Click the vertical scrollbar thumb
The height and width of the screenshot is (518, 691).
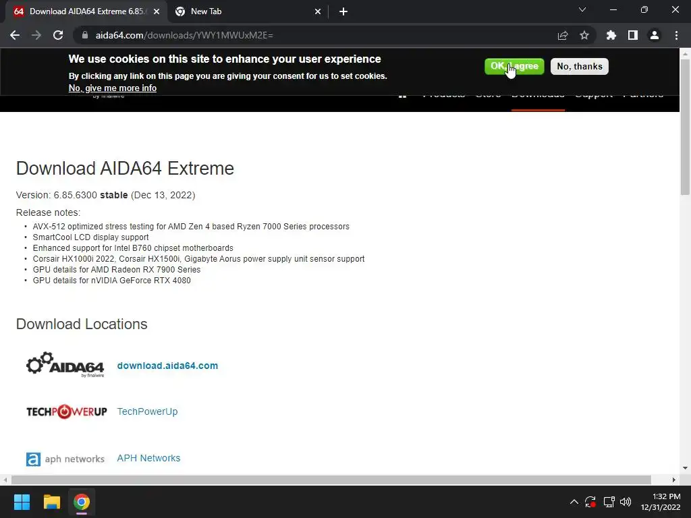coord(685,127)
